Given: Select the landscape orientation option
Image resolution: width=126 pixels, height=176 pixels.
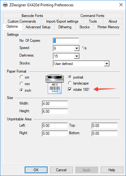Looking at the screenshot, I should [x=70, y=83].
